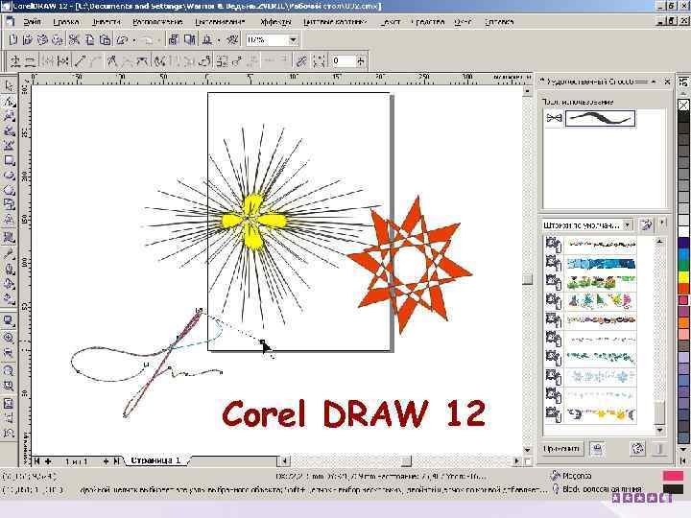Click the canvas horizontal scroll right arrow
This screenshot has width=691, height=518.
pyautogui.click(x=516, y=461)
